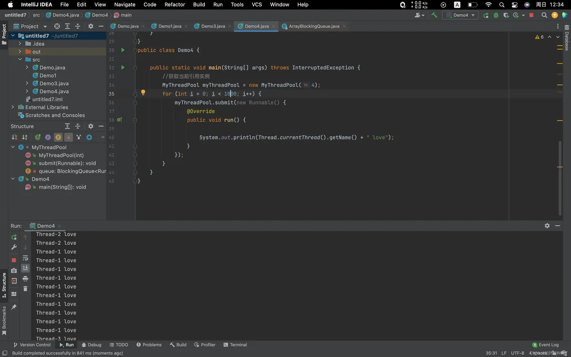Hide the Project panel with minus icon
The height and width of the screenshot is (357, 571).
tap(101, 26)
